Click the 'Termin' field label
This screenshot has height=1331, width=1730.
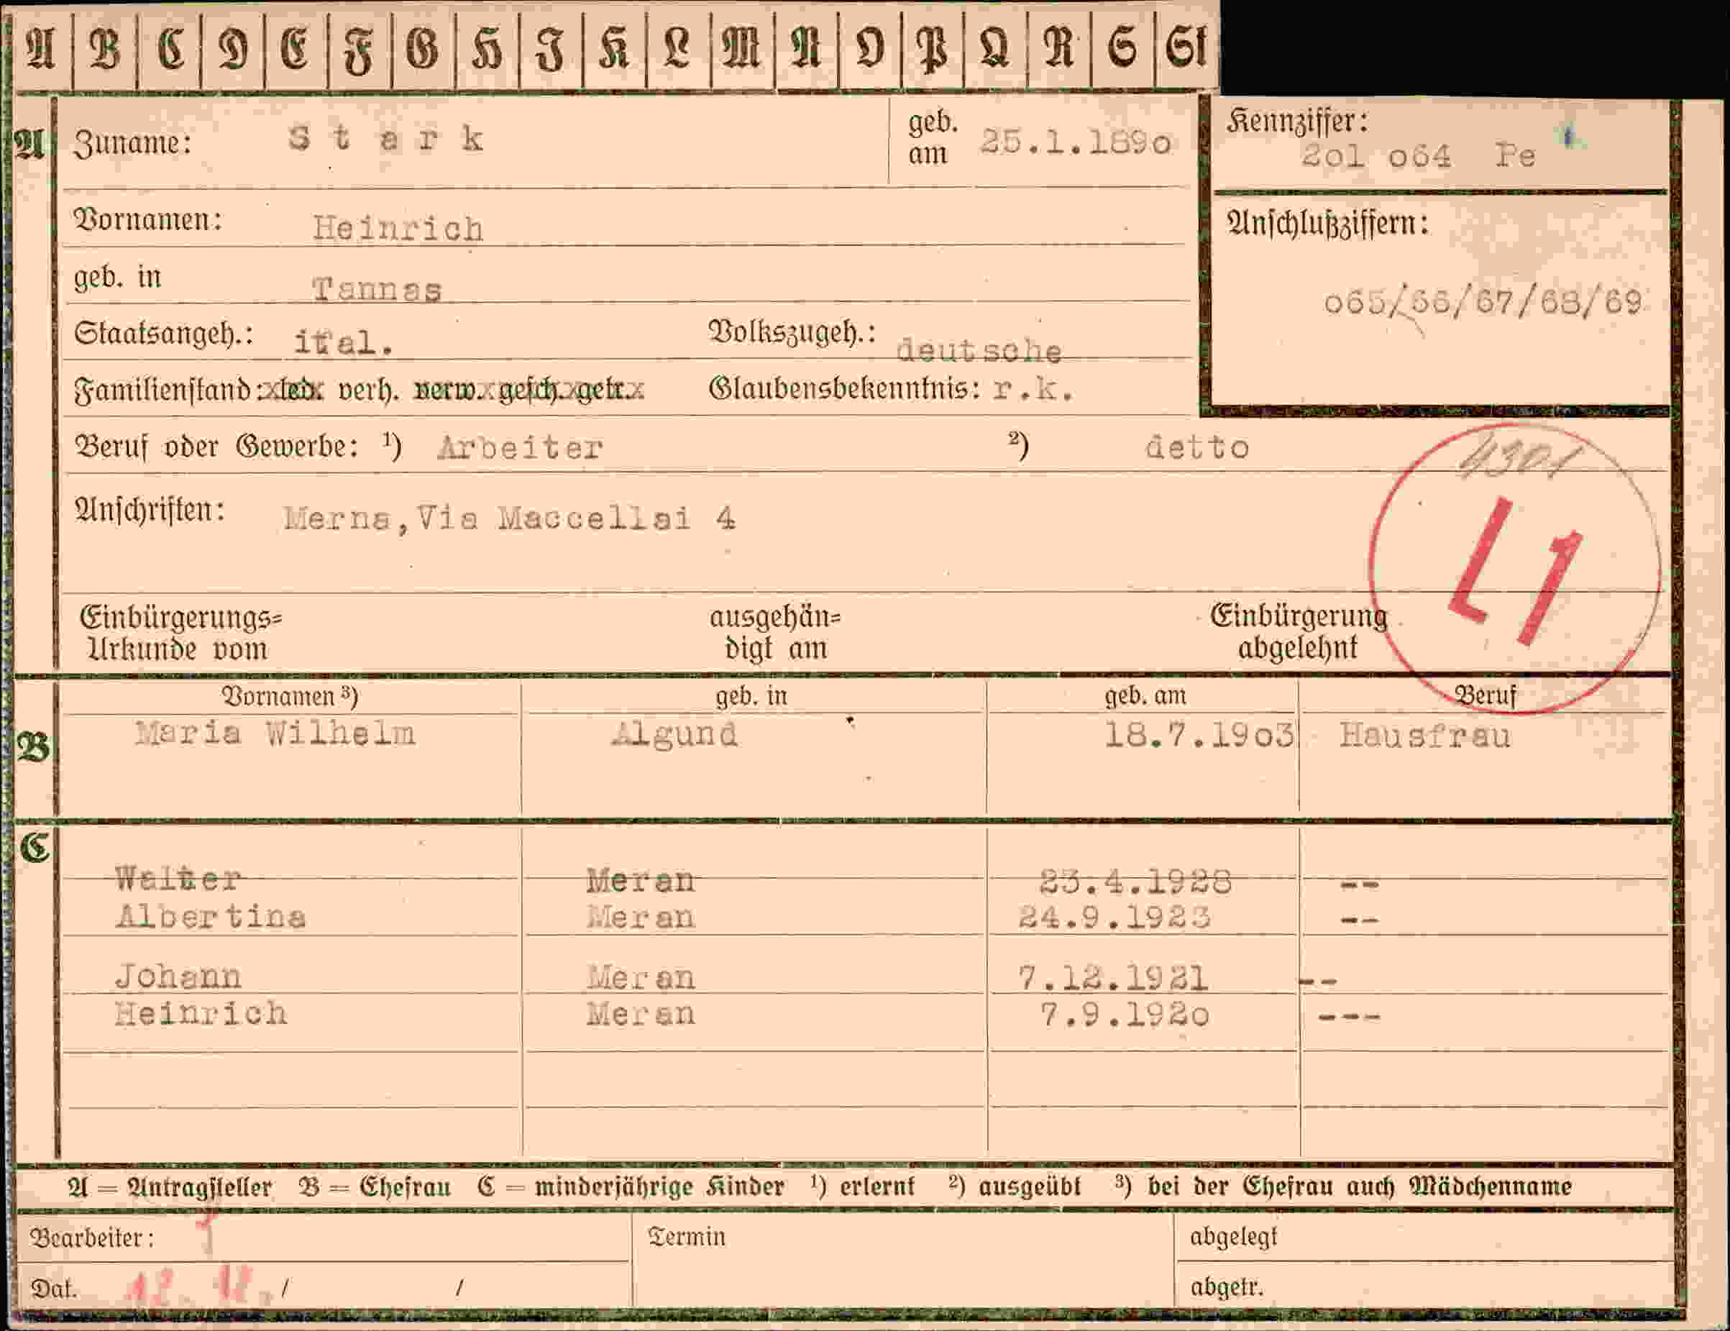686,1237
